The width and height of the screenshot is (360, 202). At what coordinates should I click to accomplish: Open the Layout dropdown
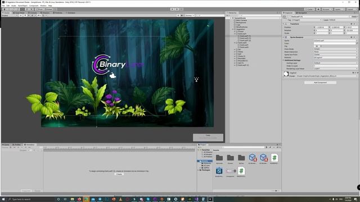coord(352,9)
